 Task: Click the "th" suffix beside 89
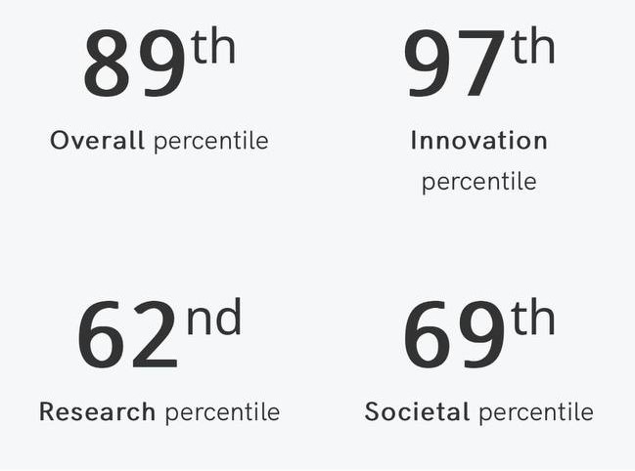click(213, 46)
